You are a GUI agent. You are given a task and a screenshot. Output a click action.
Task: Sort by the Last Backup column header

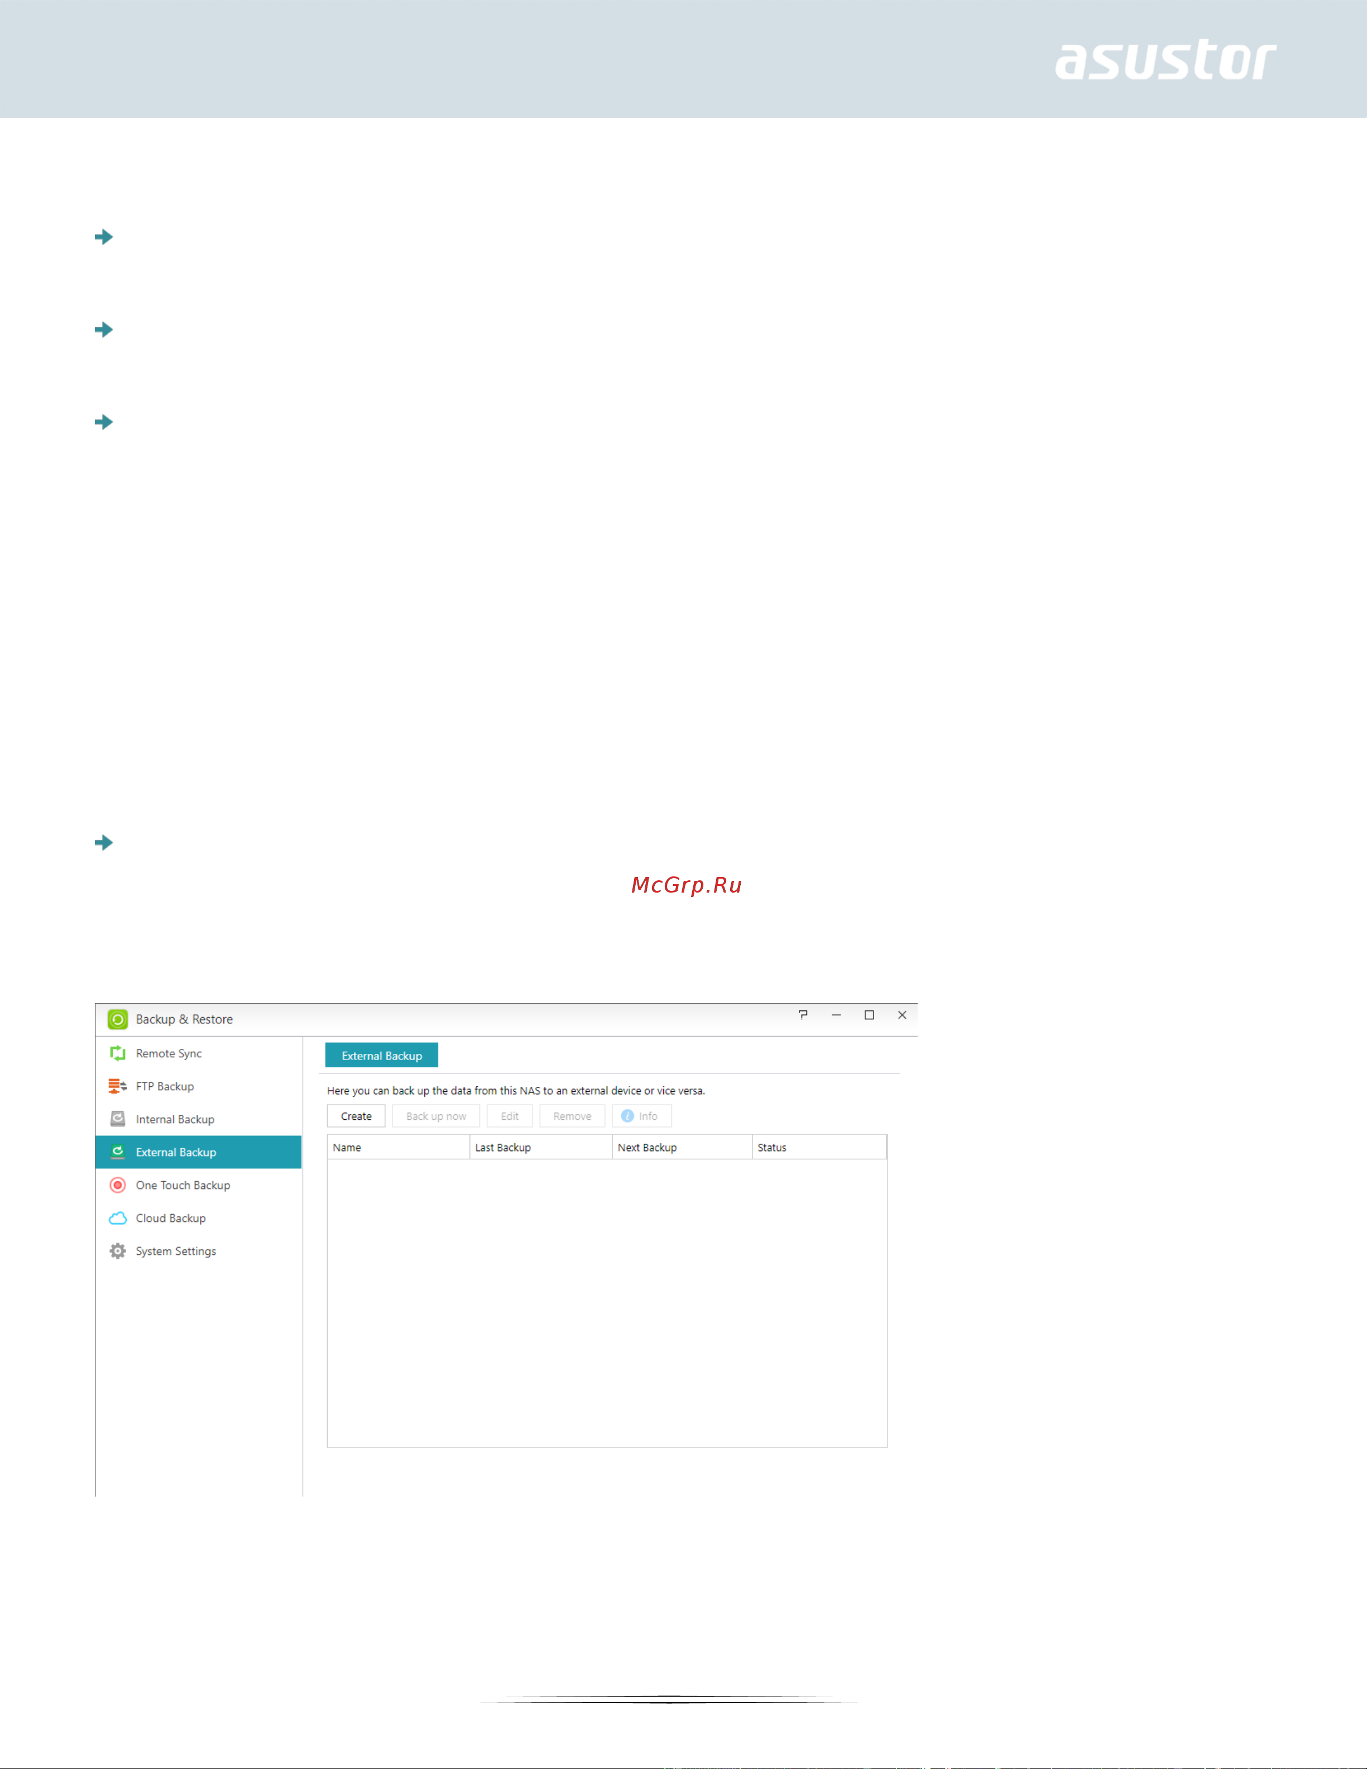point(541,1148)
